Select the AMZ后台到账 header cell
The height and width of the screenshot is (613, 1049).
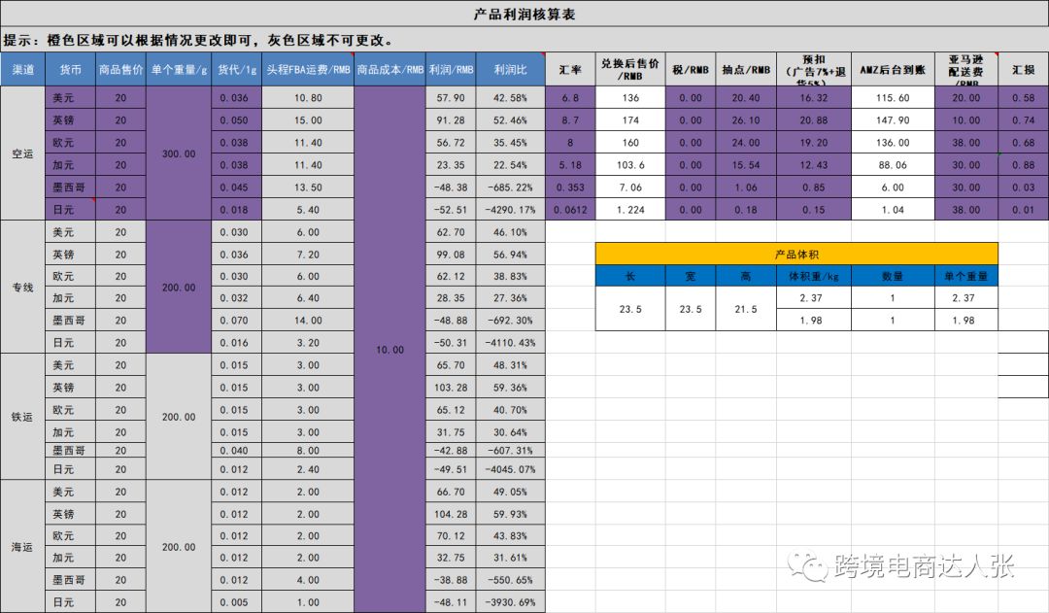[x=893, y=70]
